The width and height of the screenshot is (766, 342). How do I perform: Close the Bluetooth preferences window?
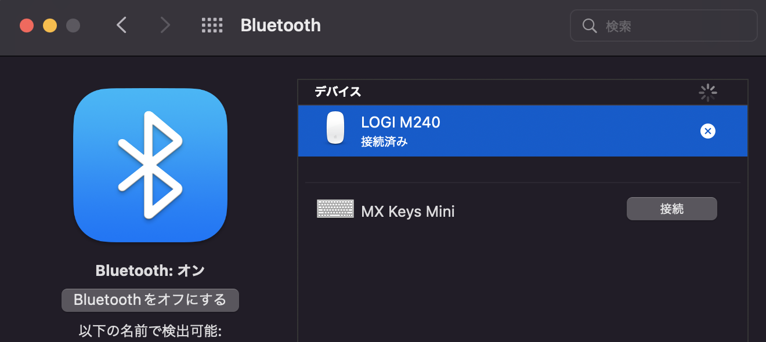(x=27, y=26)
